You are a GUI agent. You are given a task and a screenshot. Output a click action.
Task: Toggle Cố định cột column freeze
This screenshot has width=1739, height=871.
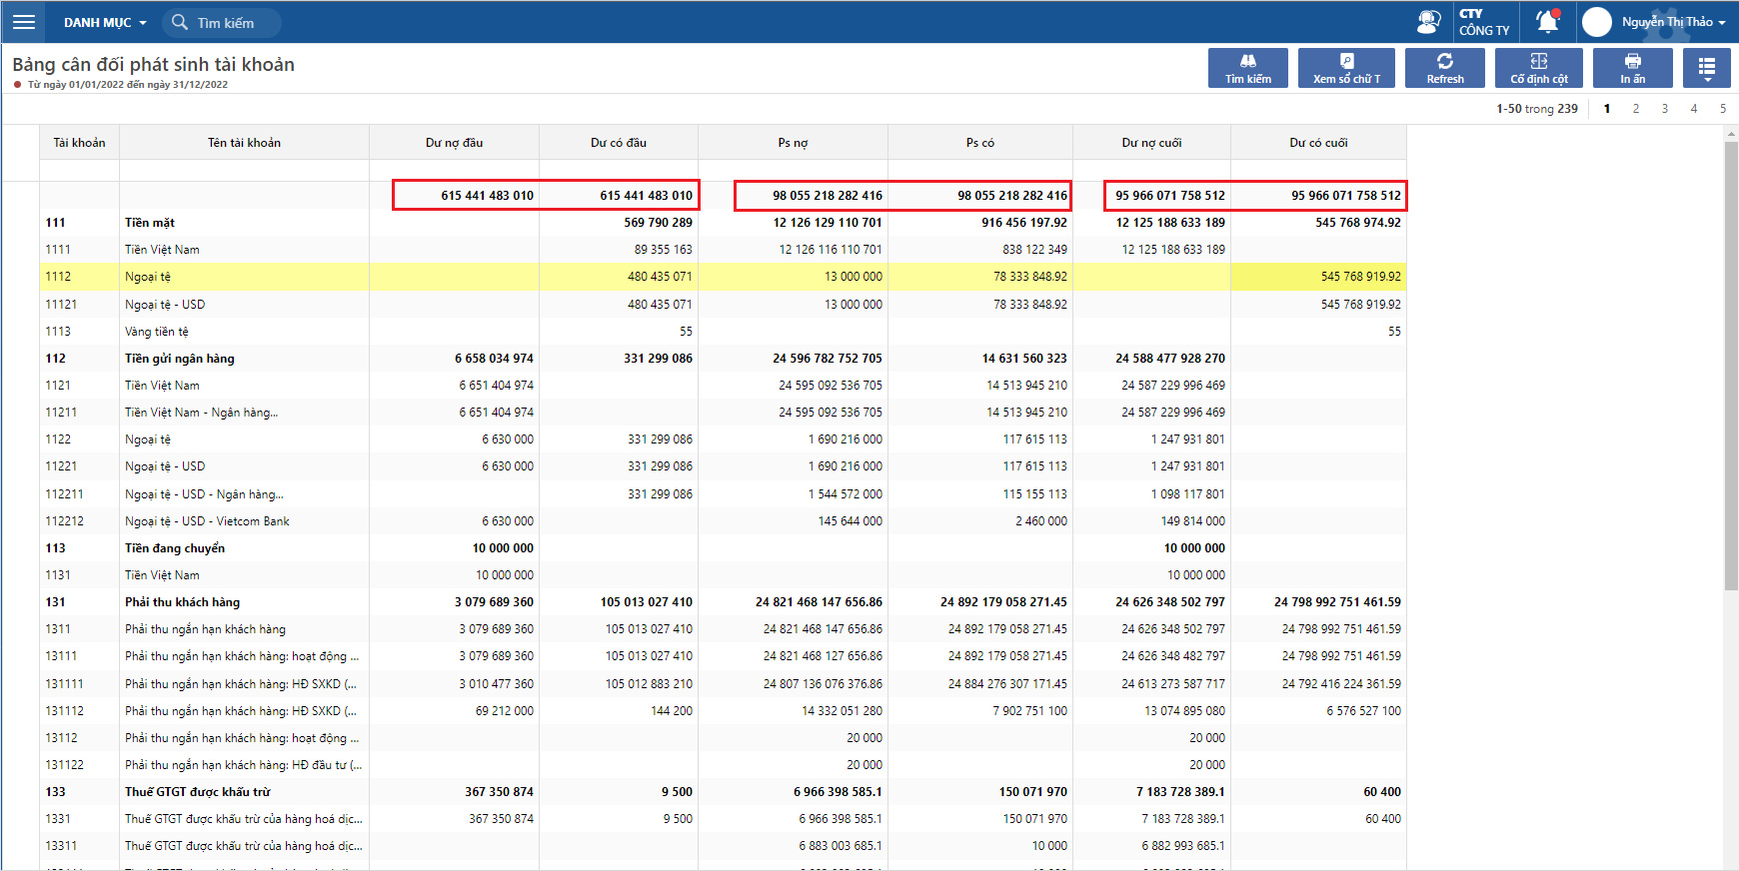pyautogui.click(x=1538, y=68)
